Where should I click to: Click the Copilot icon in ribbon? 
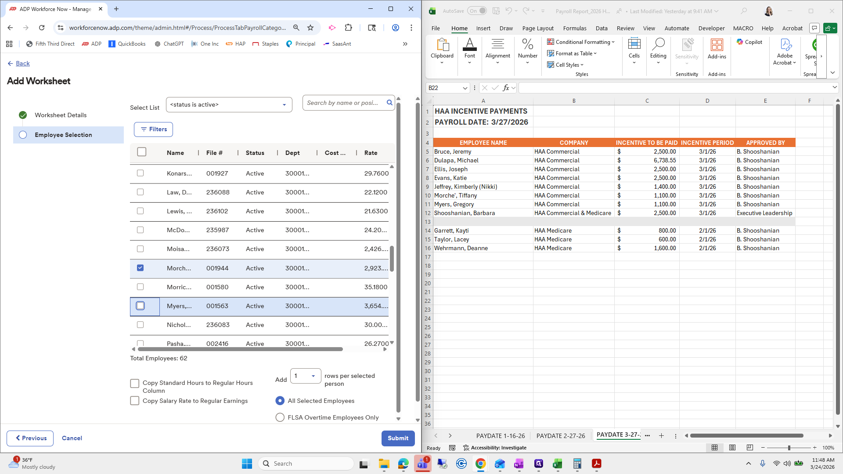pos(740,42)
